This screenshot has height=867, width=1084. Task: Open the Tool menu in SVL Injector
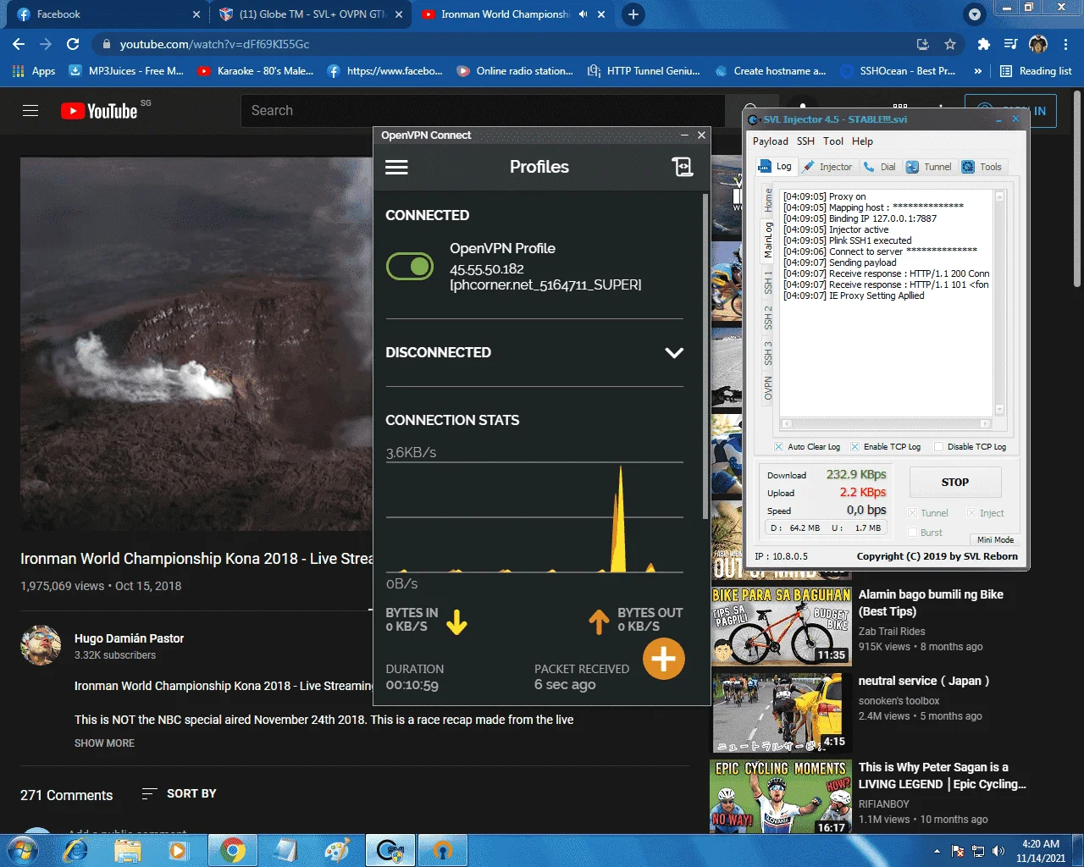tap(833, 141)
